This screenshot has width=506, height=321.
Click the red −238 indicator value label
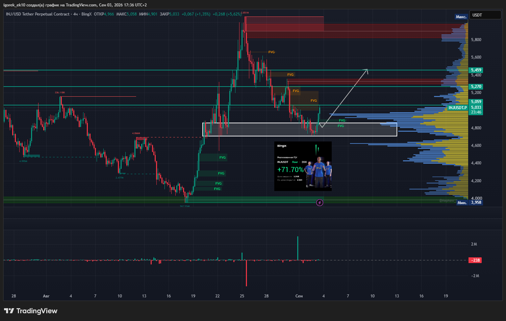pos(475,260)
